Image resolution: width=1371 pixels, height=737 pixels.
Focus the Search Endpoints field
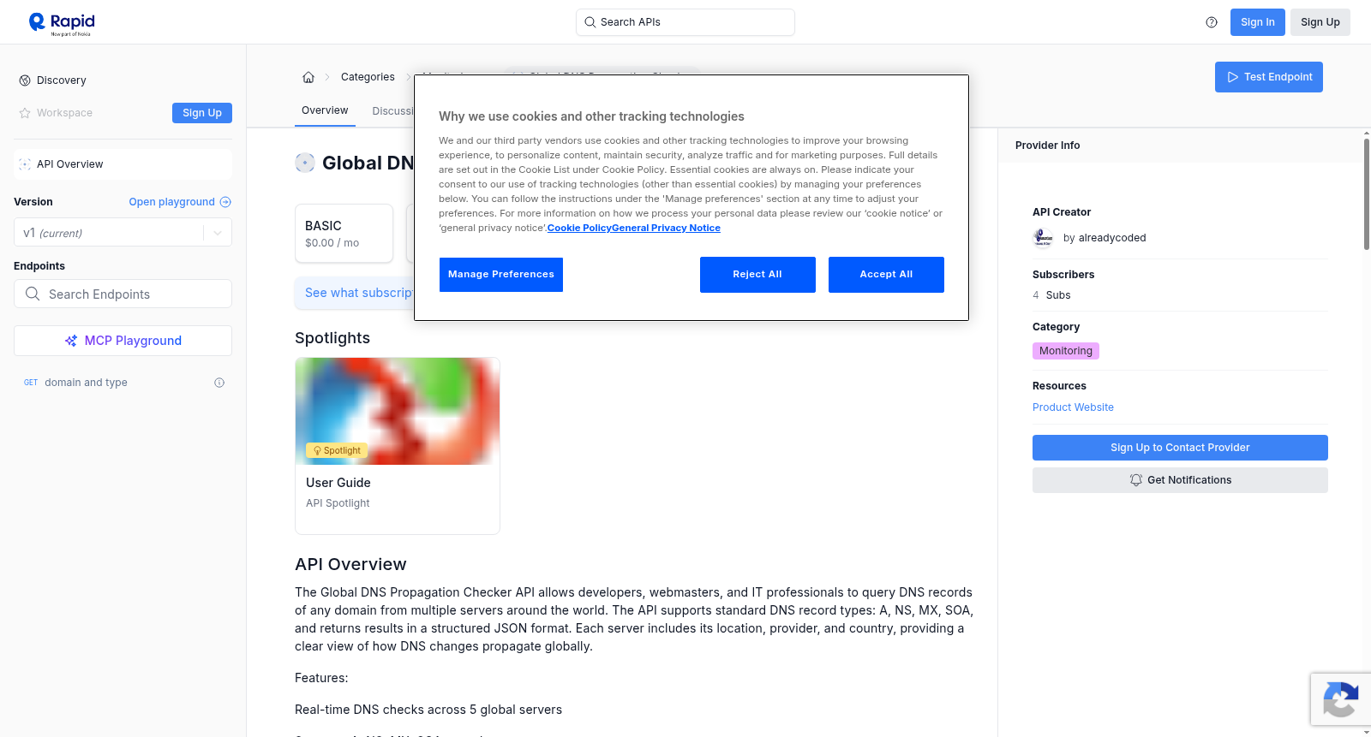pos(123,294)
